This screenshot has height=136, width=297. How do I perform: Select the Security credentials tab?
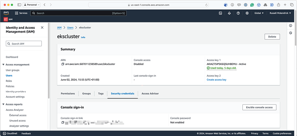[122, 94]
